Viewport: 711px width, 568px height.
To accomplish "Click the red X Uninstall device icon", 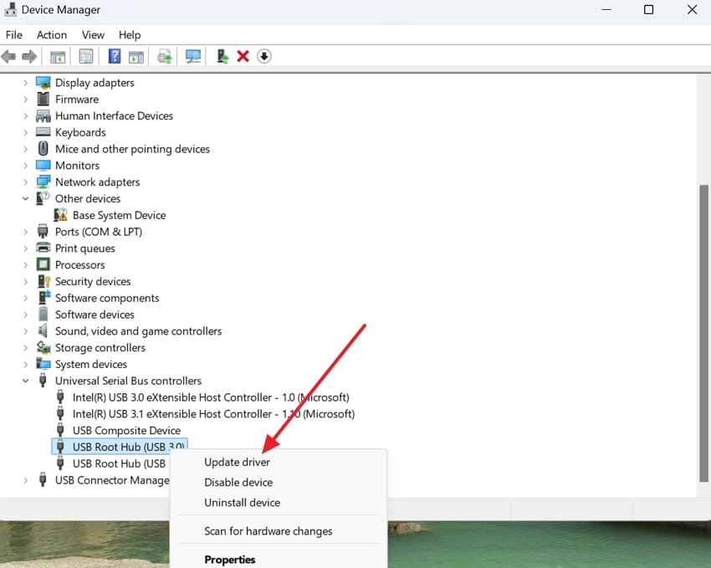I will (x=243, y=56).
